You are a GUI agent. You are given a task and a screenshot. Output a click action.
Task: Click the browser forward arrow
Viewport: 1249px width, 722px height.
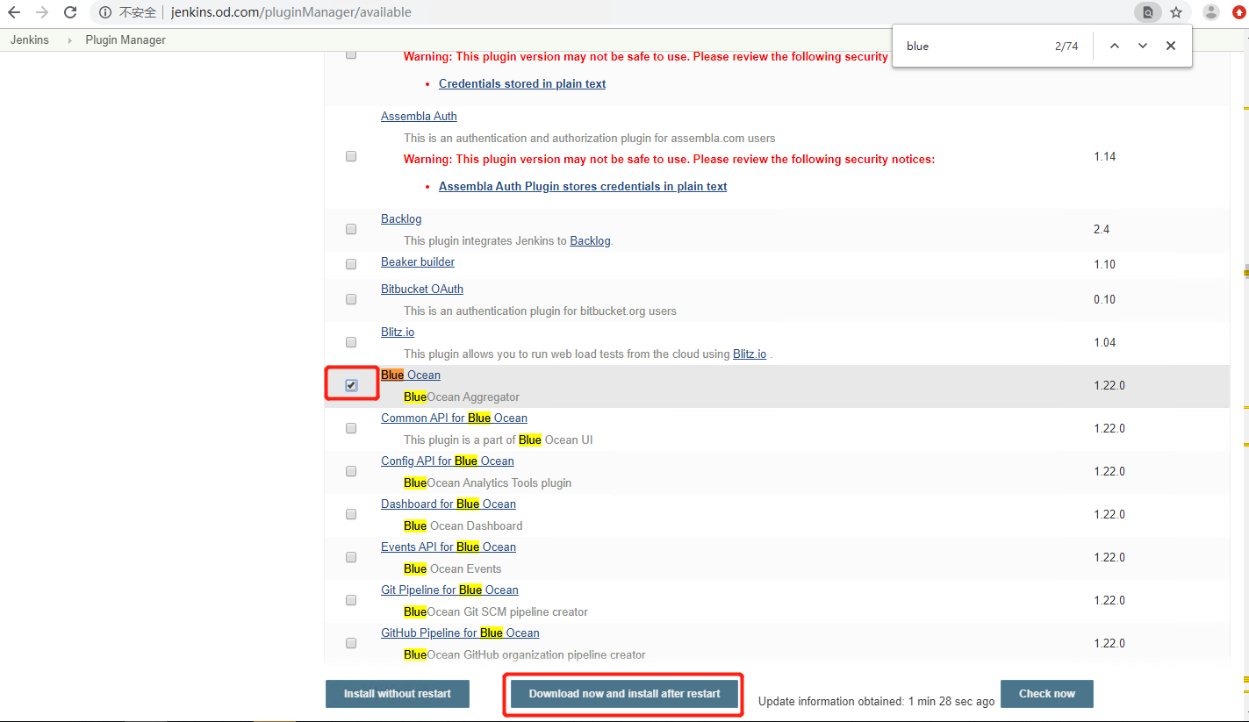[x=42, y=12]
